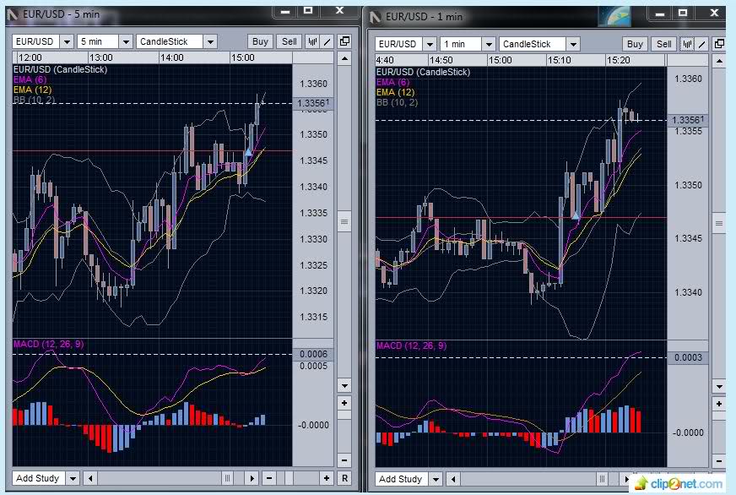Click Add Study in 5 min window
Screen dimensions: 736x495
[x=38, y=478]
